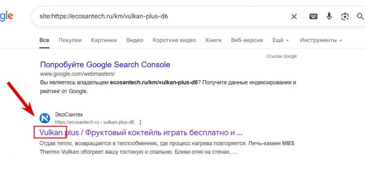The image size is (365, 179).
Task: Select the Короткие видео tab
Action: (x=174, y=40)
